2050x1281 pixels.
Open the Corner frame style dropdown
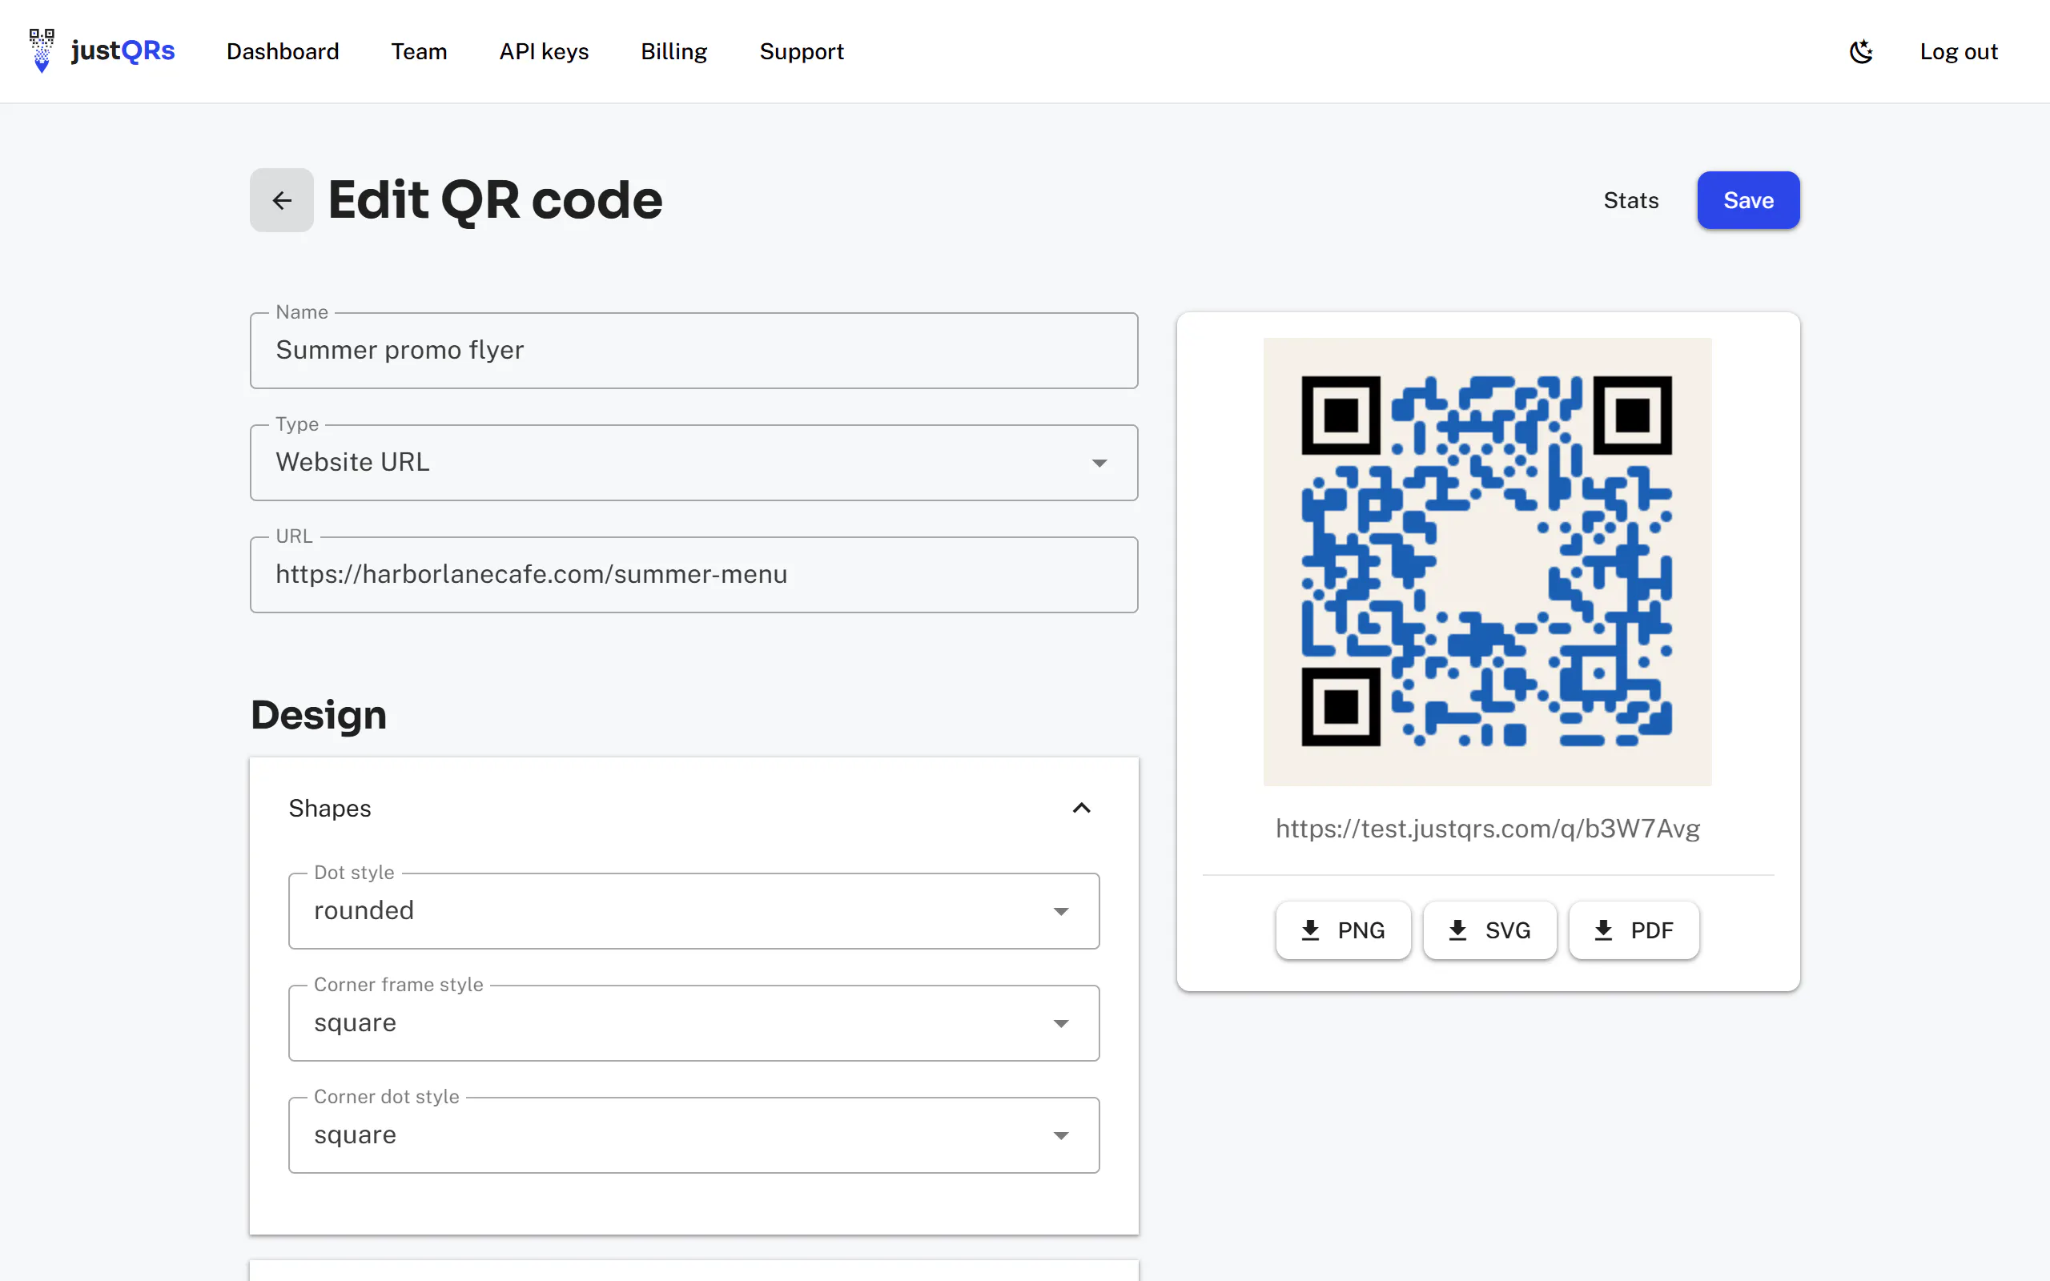pos(693,1022)
